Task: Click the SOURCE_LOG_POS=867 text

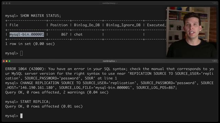Action: pyautogui.click(x=157, y=87)
